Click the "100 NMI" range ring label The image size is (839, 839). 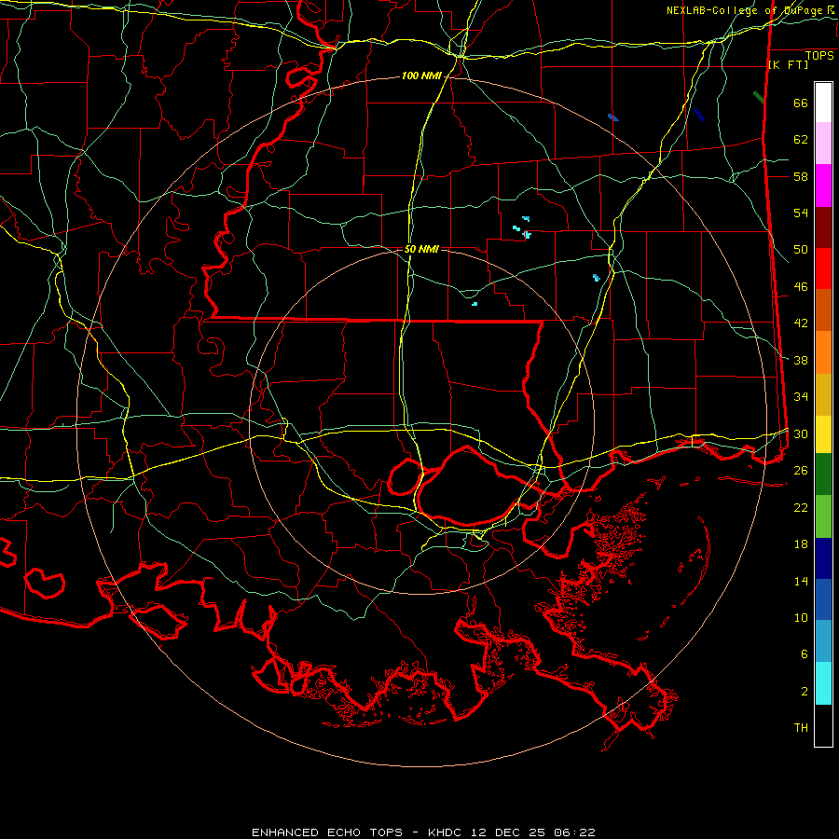(x=421, y=76)
